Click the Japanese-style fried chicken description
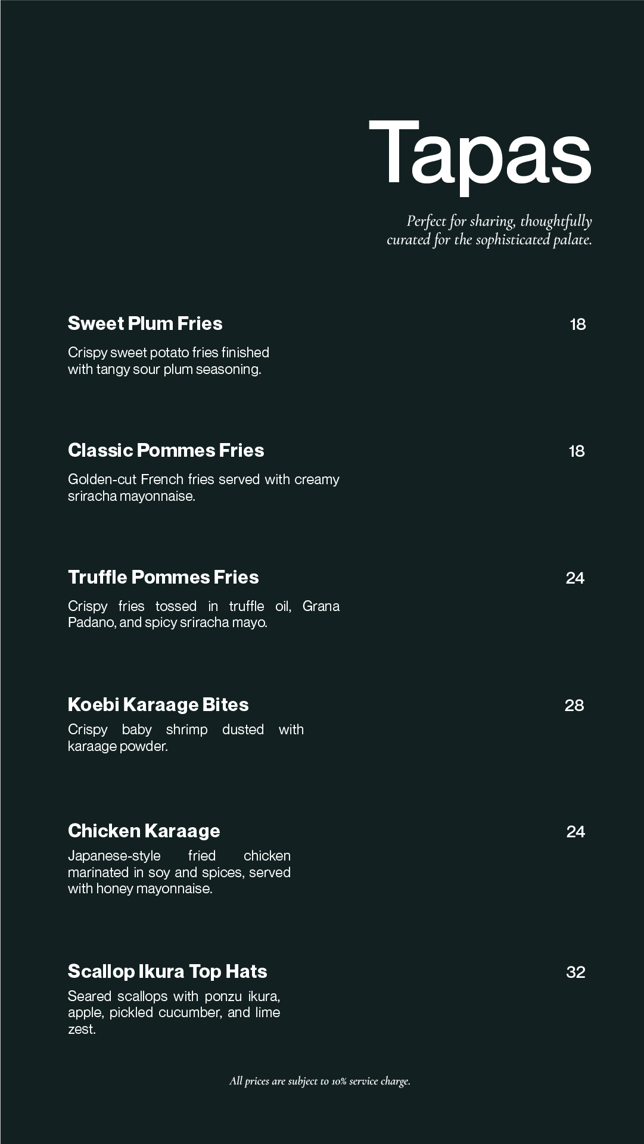644x1144 pixels. click(179, 872)
